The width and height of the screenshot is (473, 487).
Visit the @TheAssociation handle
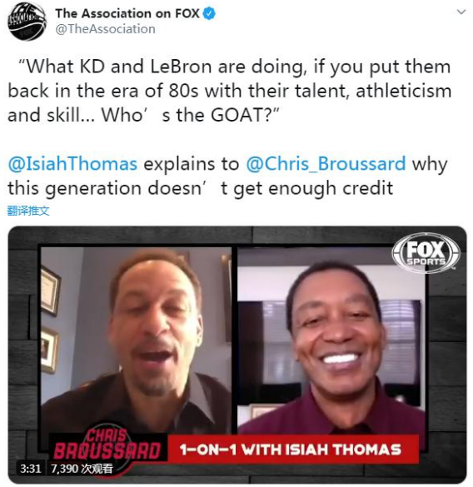[106, 29]
